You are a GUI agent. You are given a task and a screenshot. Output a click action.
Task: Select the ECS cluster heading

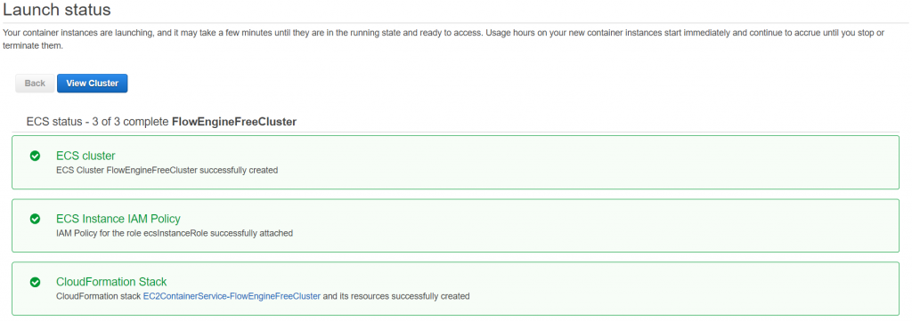(x=85, y=156)
